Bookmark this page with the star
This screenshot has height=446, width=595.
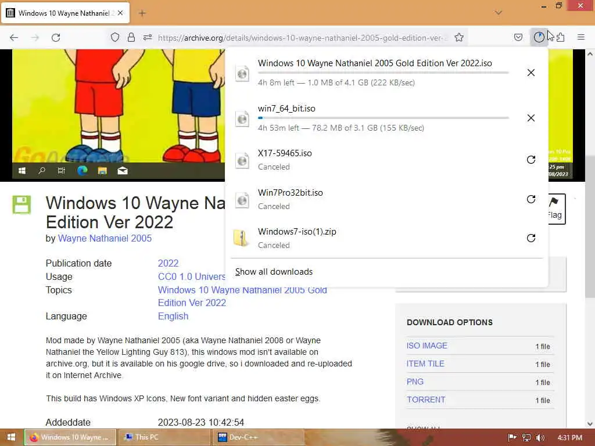pyautogui.click(x=459, y=37)
